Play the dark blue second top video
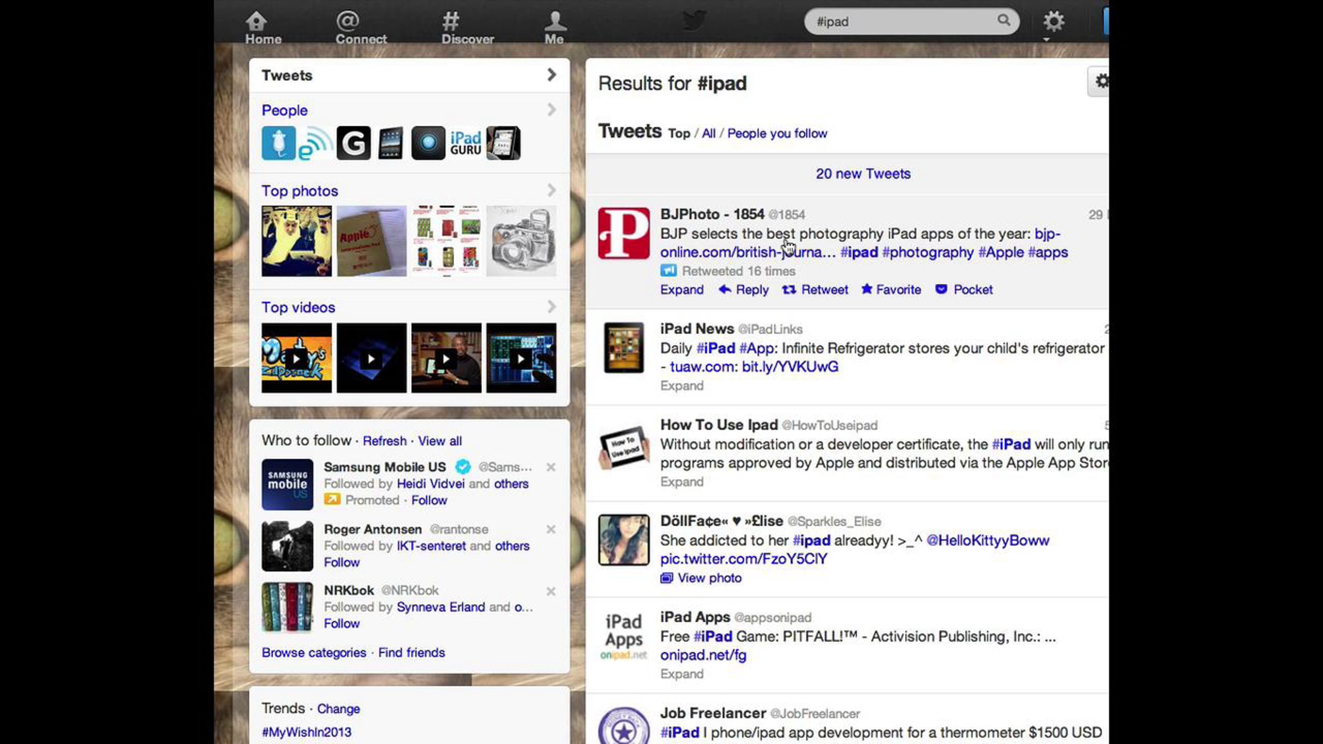The height and width of the screenshot is (744, 1323). point(372,358)
